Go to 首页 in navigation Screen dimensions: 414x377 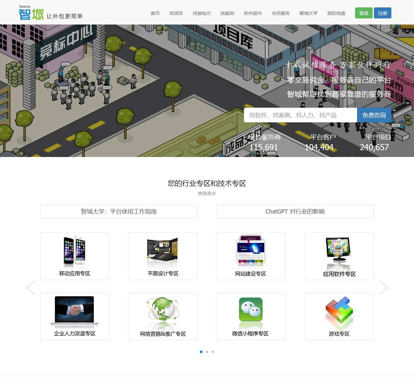[x=155, y=13]
